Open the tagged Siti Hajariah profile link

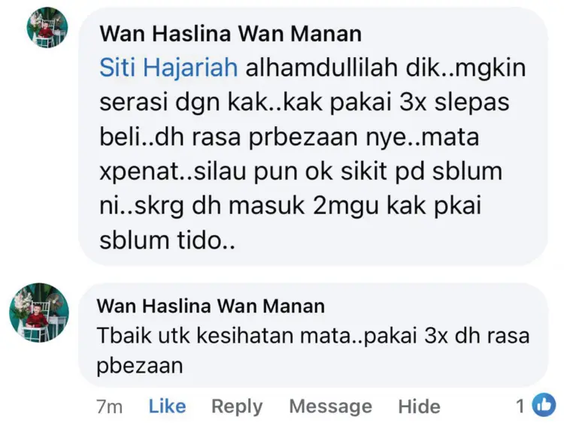(x=168, y=68)
